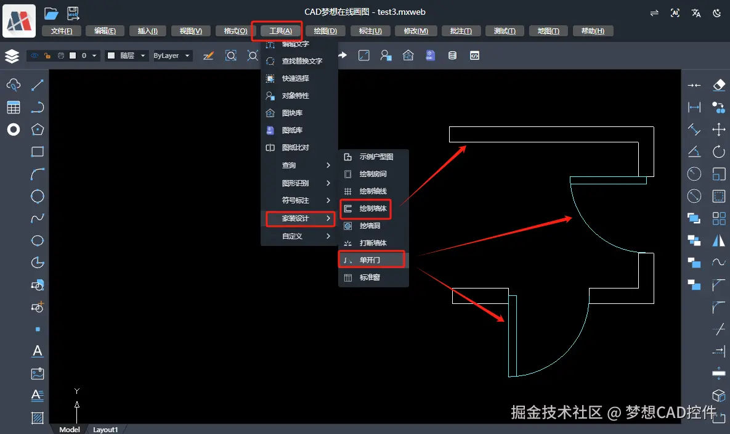The width and height of the screenshot is (730, 434).
Task: Toggle layer 0 print icon
Action: pos(60,56)
